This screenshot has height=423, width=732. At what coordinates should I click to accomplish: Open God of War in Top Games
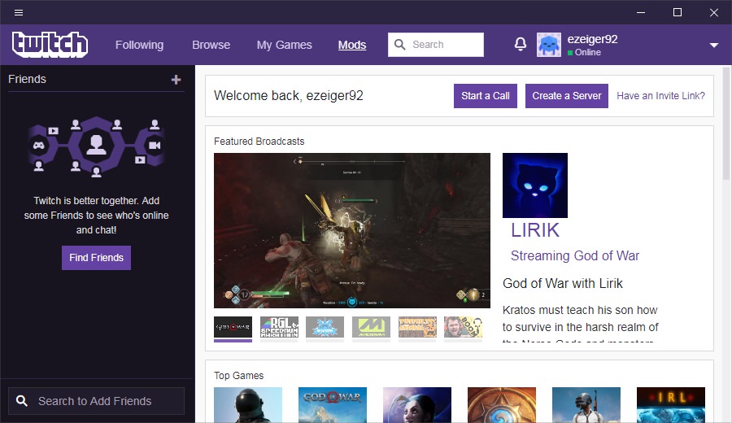(x=333, y=405)
